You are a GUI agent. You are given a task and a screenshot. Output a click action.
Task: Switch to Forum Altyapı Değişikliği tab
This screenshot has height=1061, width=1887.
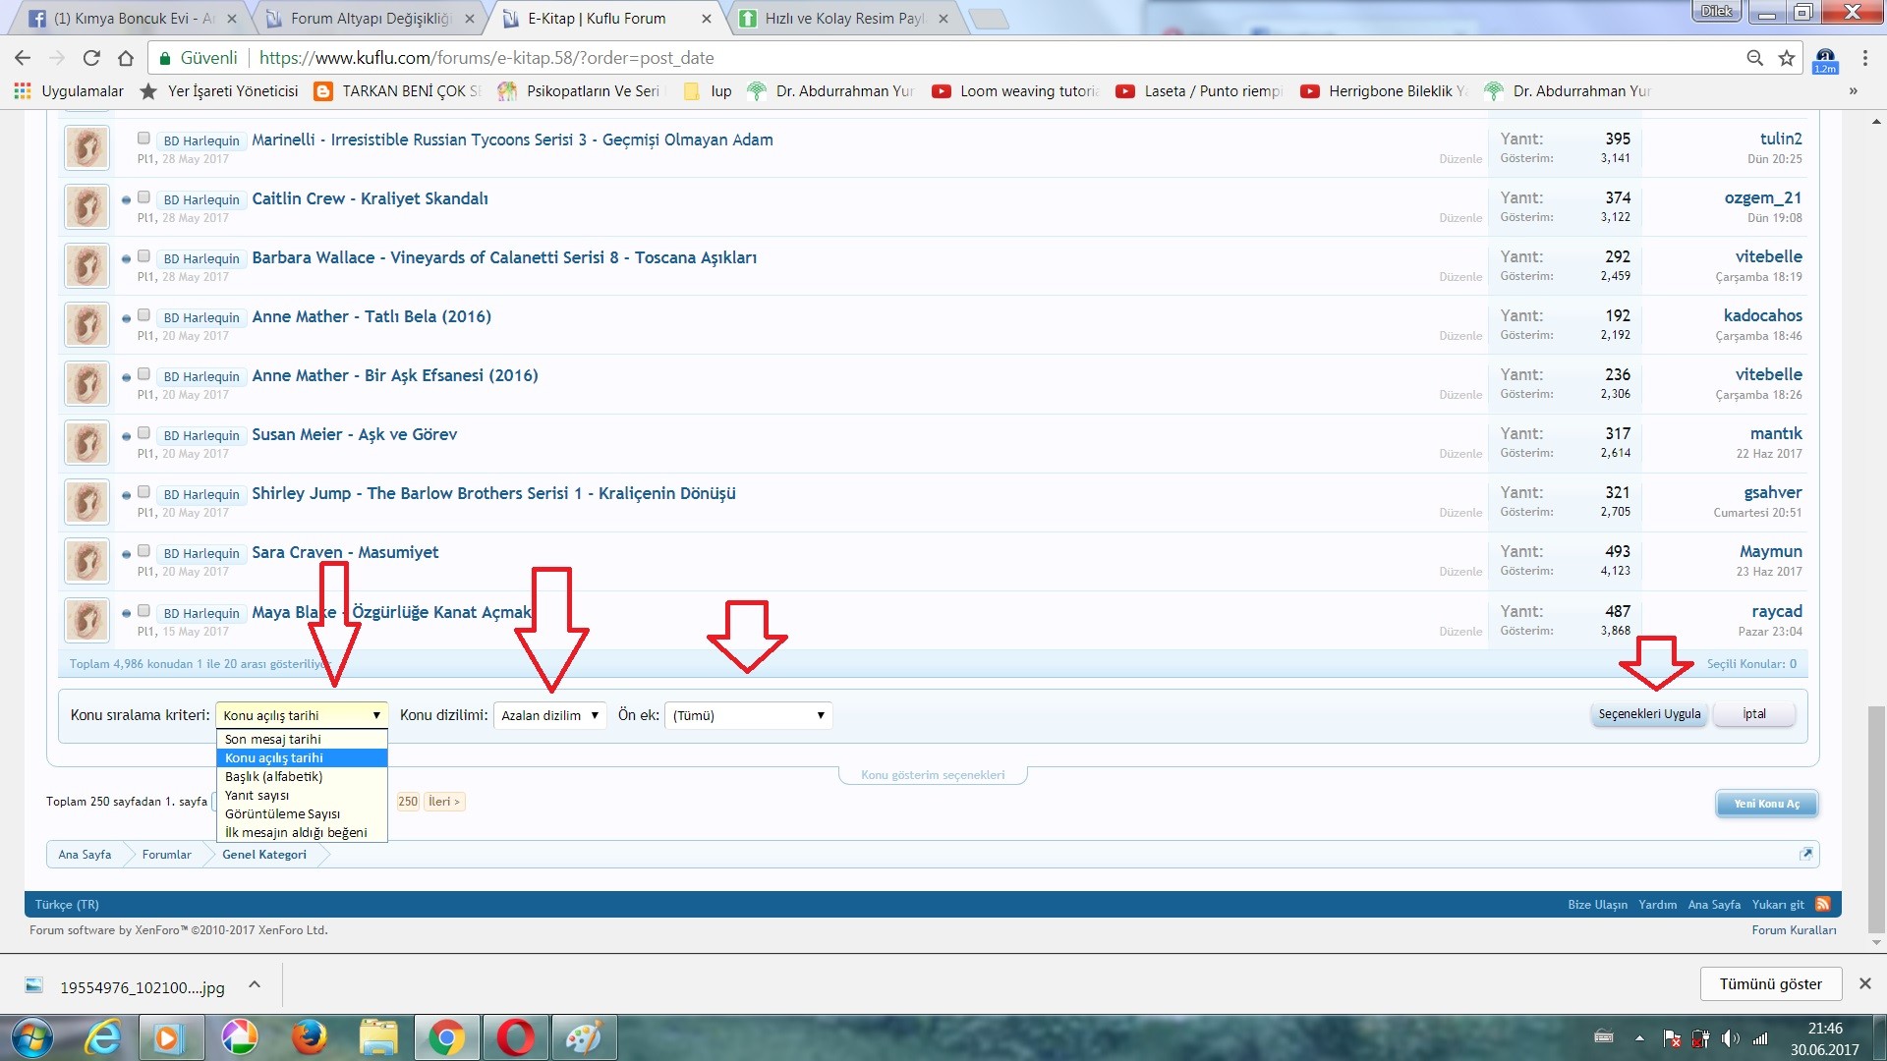tap(370, 18)
